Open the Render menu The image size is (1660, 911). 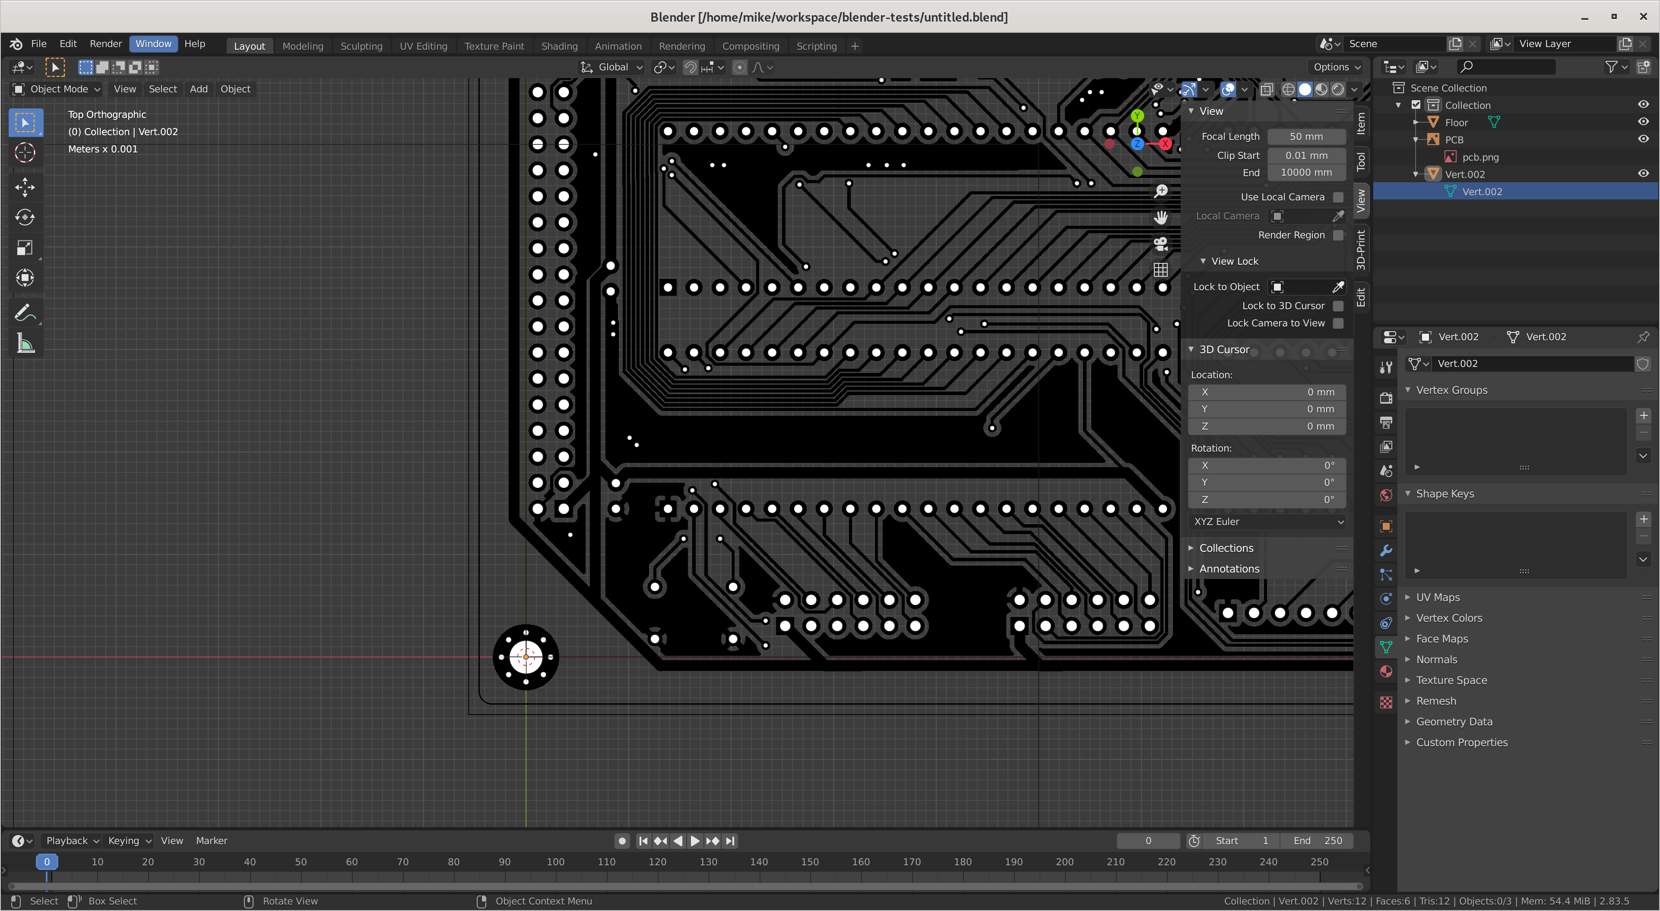[x=105, y=44]
